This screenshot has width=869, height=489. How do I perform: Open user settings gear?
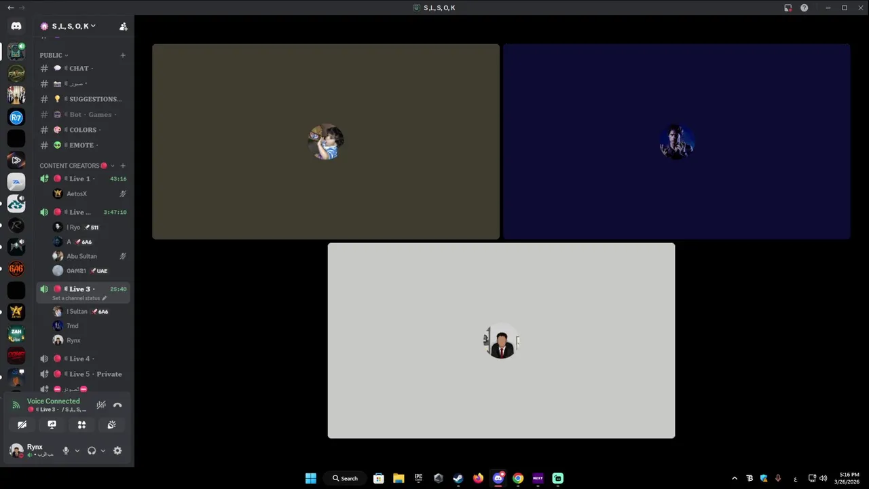[117, 450]
